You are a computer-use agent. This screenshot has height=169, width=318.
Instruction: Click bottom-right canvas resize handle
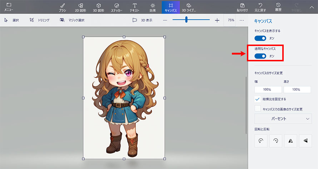(164, 159)
